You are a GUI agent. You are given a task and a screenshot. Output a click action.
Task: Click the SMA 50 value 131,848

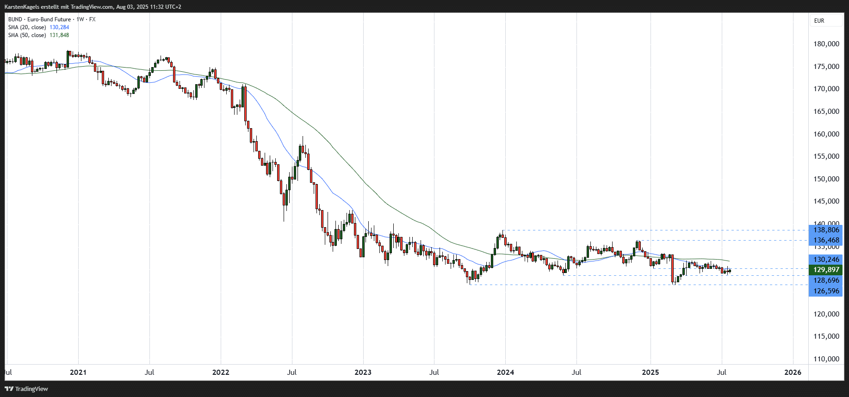pos(59,35)
